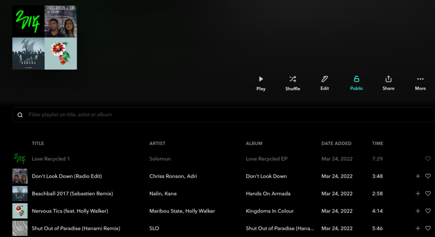Click the filter playlist search field
435x237 pixels.
[x=223, y=115]
